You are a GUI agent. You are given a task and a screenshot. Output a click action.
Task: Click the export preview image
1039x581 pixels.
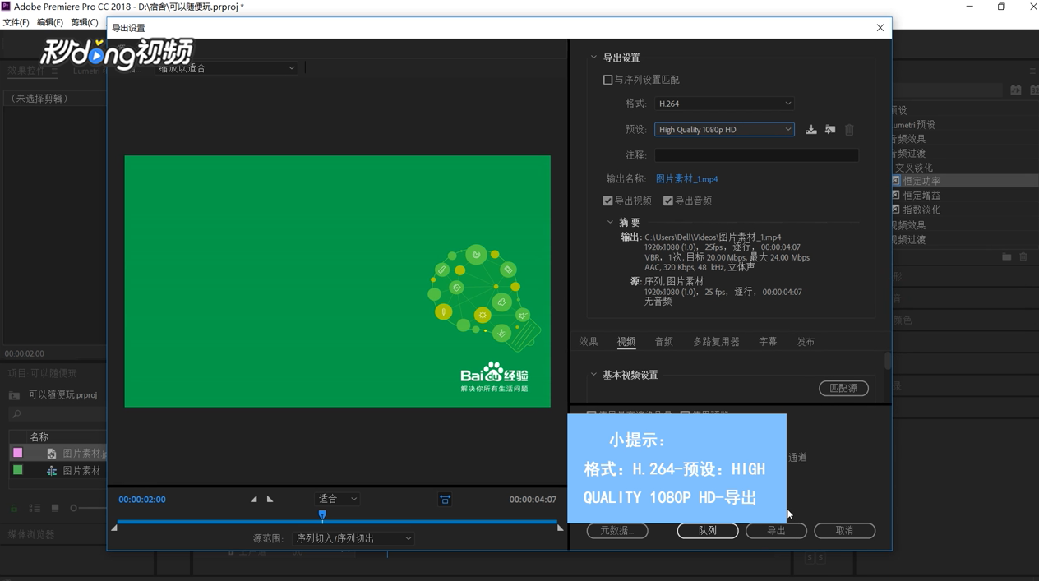[338, 281]
